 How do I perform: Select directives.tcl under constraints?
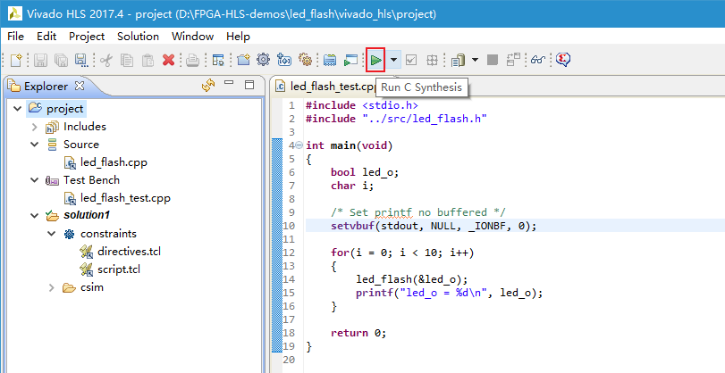pyautogui.click(x=129, y=252)
